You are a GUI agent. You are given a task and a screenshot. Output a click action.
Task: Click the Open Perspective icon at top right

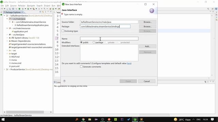click(213, 9)
